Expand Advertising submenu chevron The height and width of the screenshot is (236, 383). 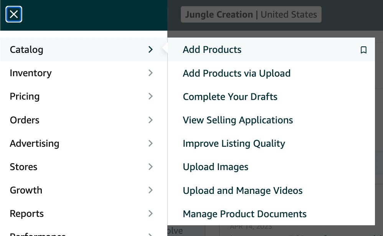(x=150, y=143)
